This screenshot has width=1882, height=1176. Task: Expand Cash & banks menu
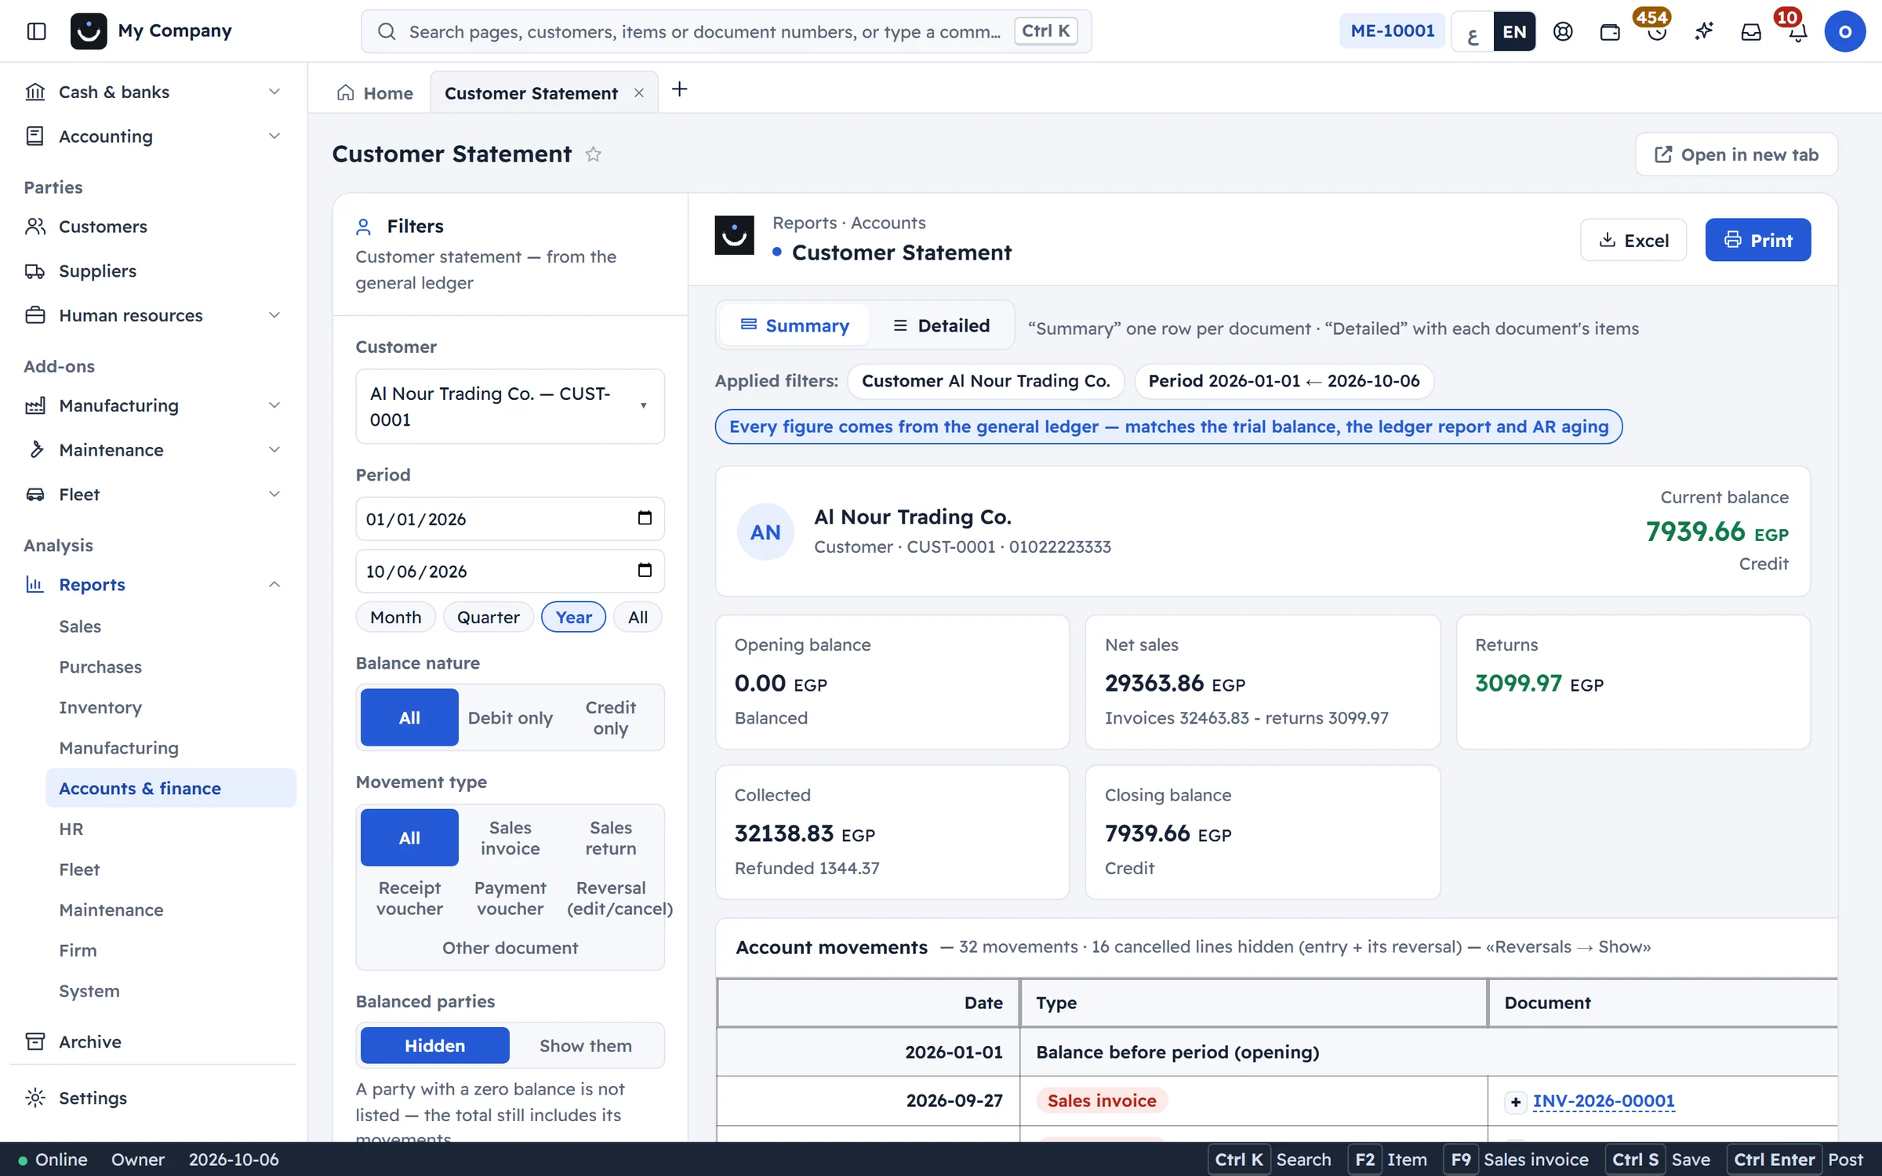[152, 92]
